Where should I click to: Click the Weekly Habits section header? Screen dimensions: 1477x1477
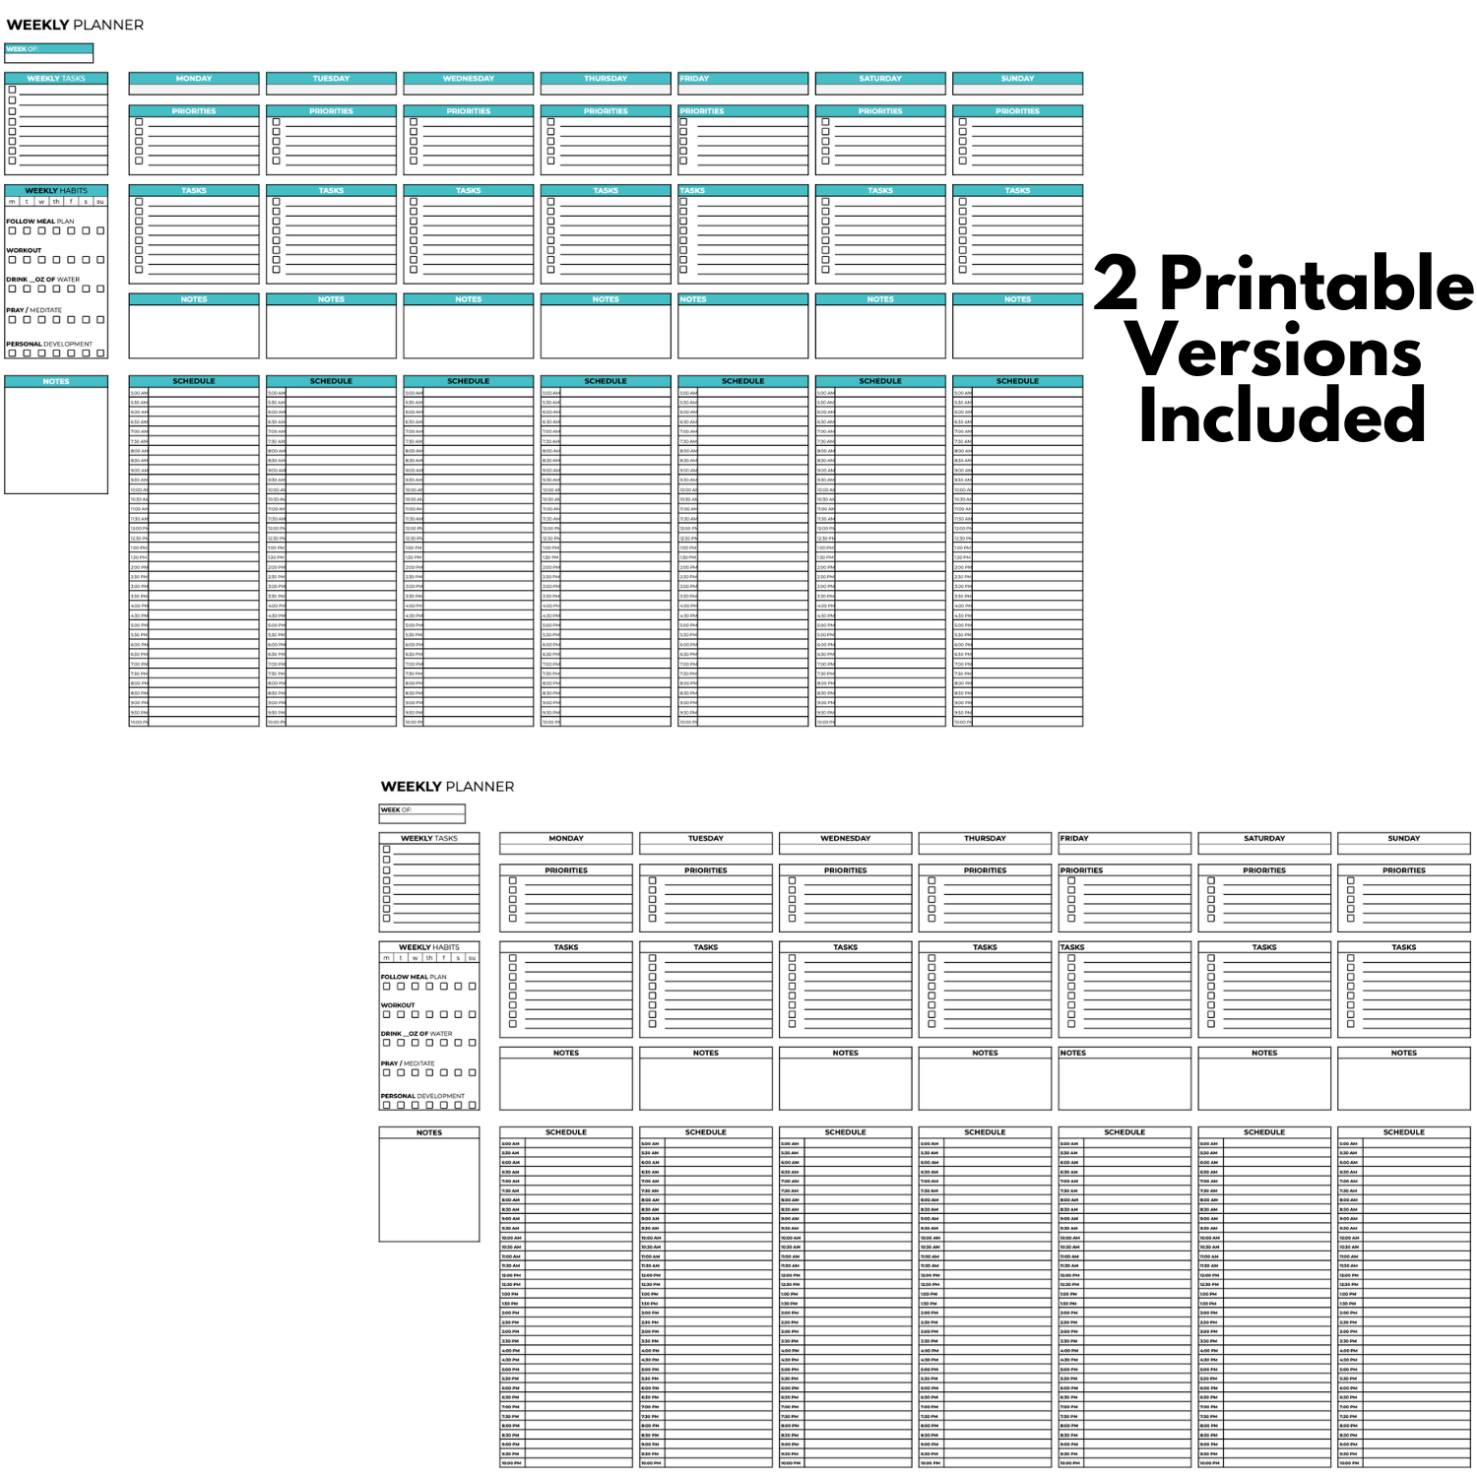click(57, 190)
